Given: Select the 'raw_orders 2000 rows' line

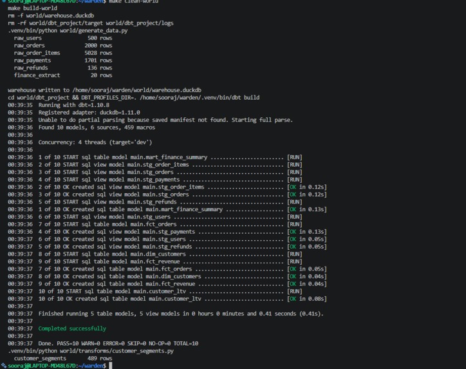Looking at the screenshot, I should point(63,46).
